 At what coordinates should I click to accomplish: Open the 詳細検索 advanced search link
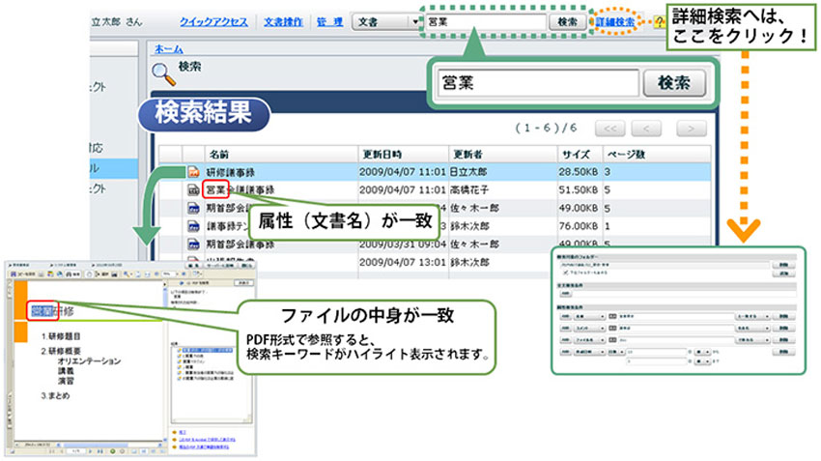tap(616, 21)
